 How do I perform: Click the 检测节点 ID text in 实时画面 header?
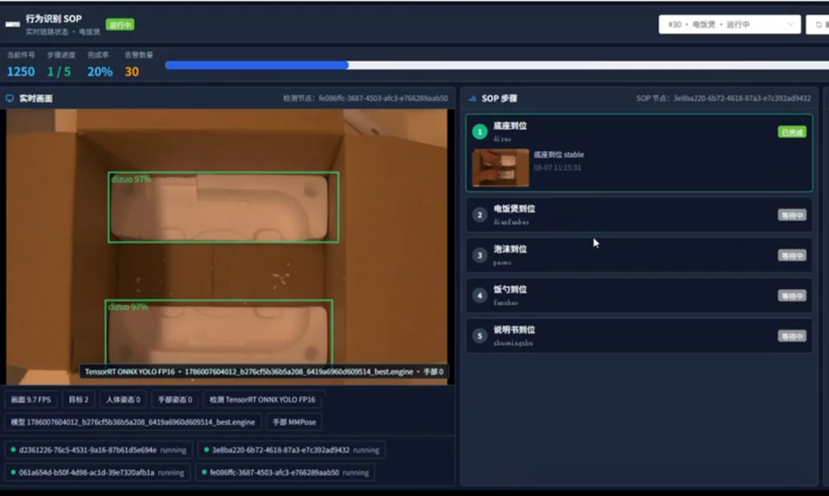(x=365, y=99)
